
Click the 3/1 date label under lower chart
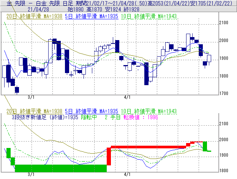coord(31,174)
